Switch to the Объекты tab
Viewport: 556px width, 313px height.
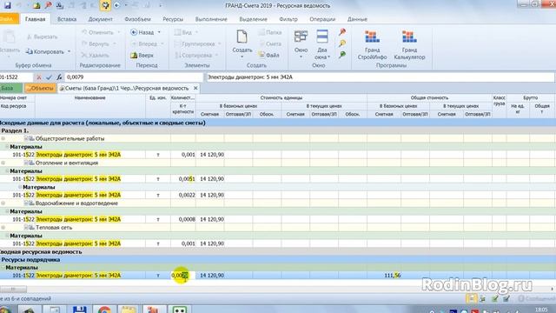40,88
